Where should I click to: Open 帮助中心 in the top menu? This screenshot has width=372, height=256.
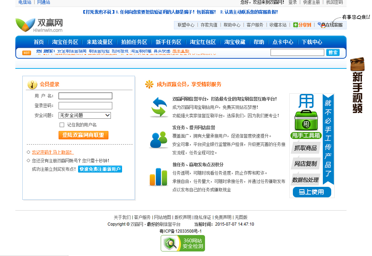[x=232, y=25]
